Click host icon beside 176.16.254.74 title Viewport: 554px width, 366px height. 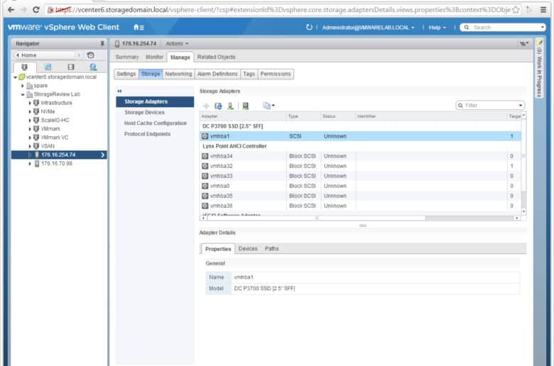pyautogui.click(x=117, y=43)
